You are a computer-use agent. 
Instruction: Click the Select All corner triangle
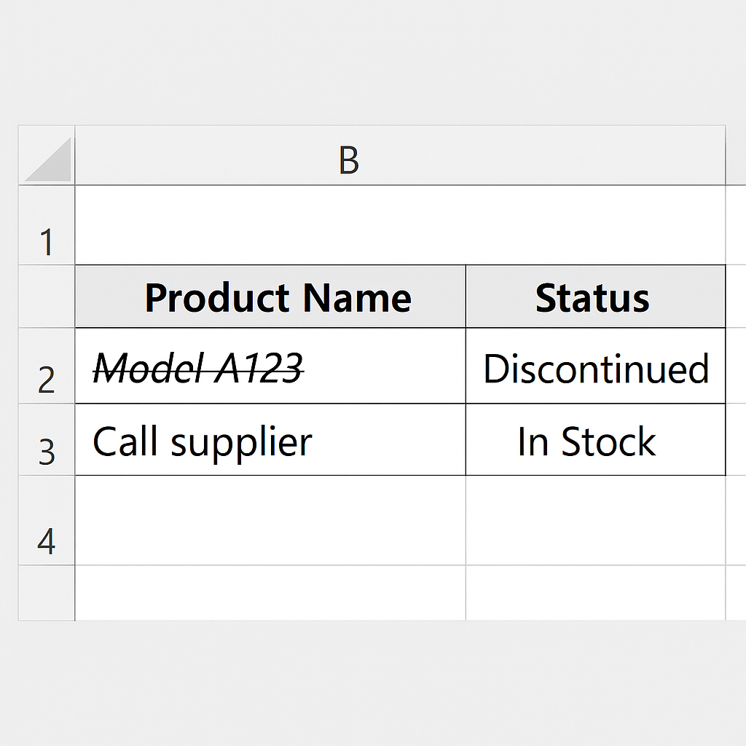click(x=48, y=159)
